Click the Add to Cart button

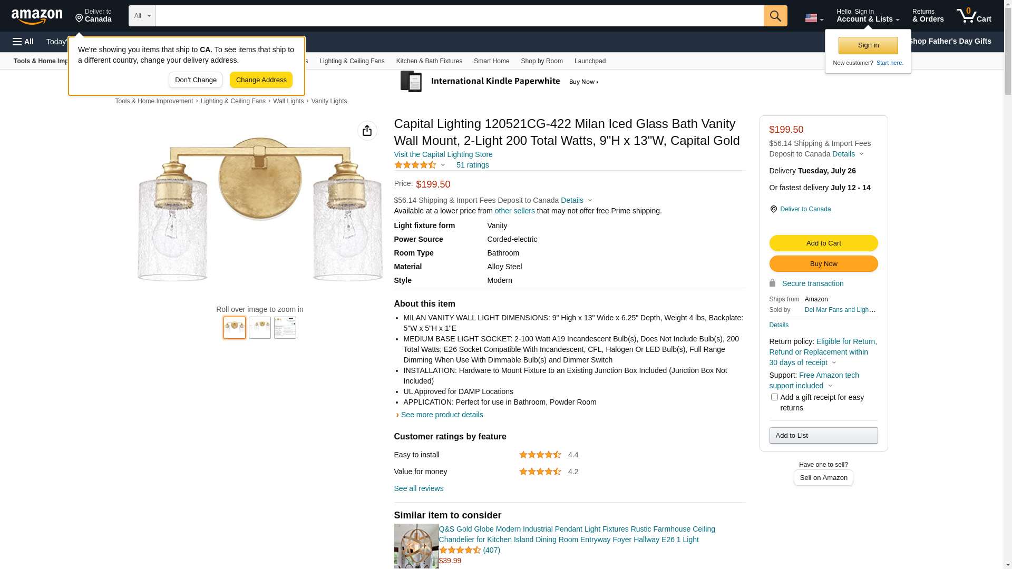(x=823, y=243)
